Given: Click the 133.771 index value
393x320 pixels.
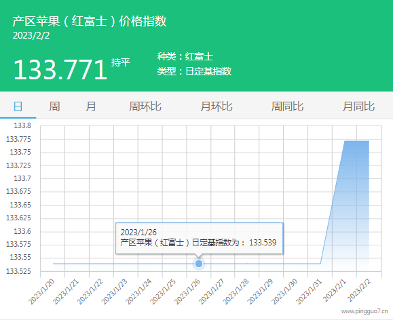Looking at the screenshot, I should pos(60,70).
